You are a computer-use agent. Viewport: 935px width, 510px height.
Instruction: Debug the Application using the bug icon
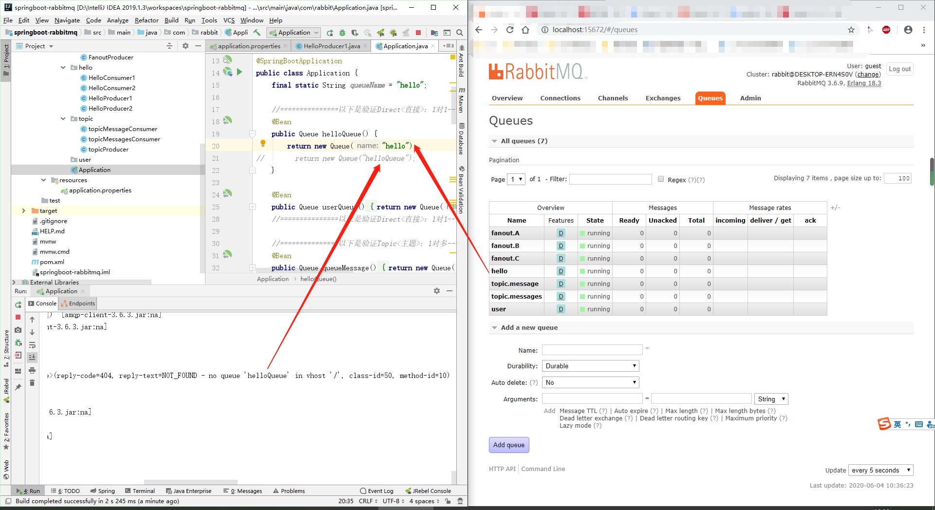[342, 32]
